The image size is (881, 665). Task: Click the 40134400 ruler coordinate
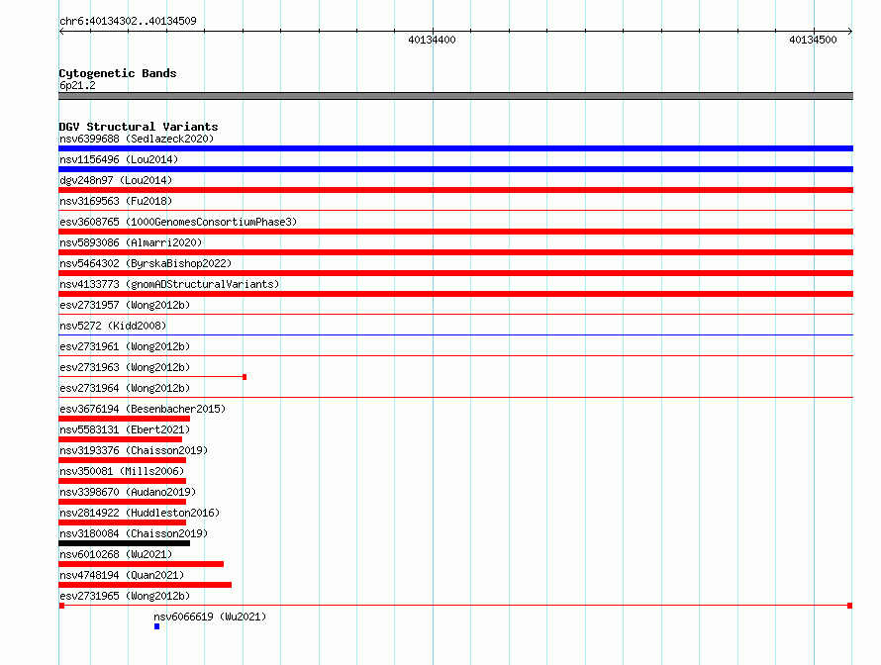432,40
